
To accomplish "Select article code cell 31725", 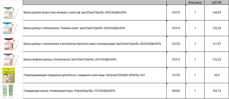I will click(176, 75).
